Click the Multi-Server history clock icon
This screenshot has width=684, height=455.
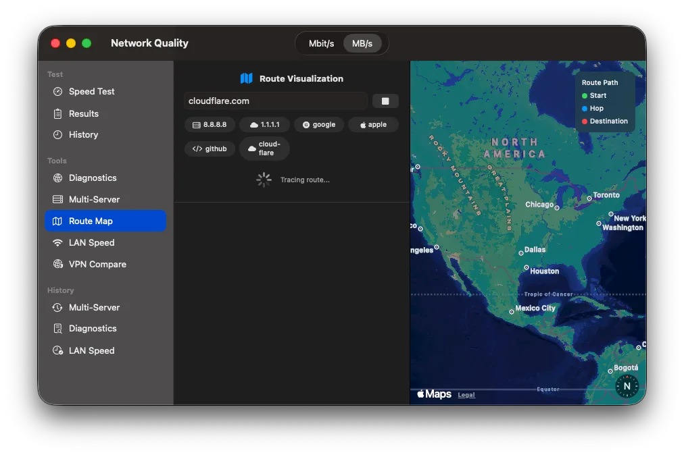[57, 307]
